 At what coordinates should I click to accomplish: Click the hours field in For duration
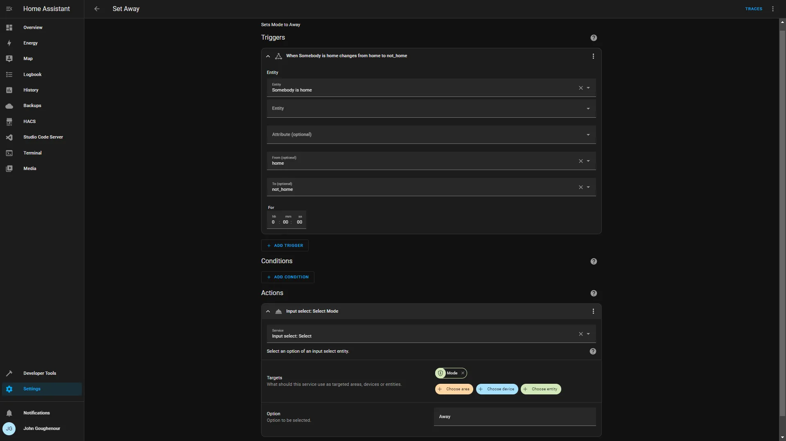(273, 222)
